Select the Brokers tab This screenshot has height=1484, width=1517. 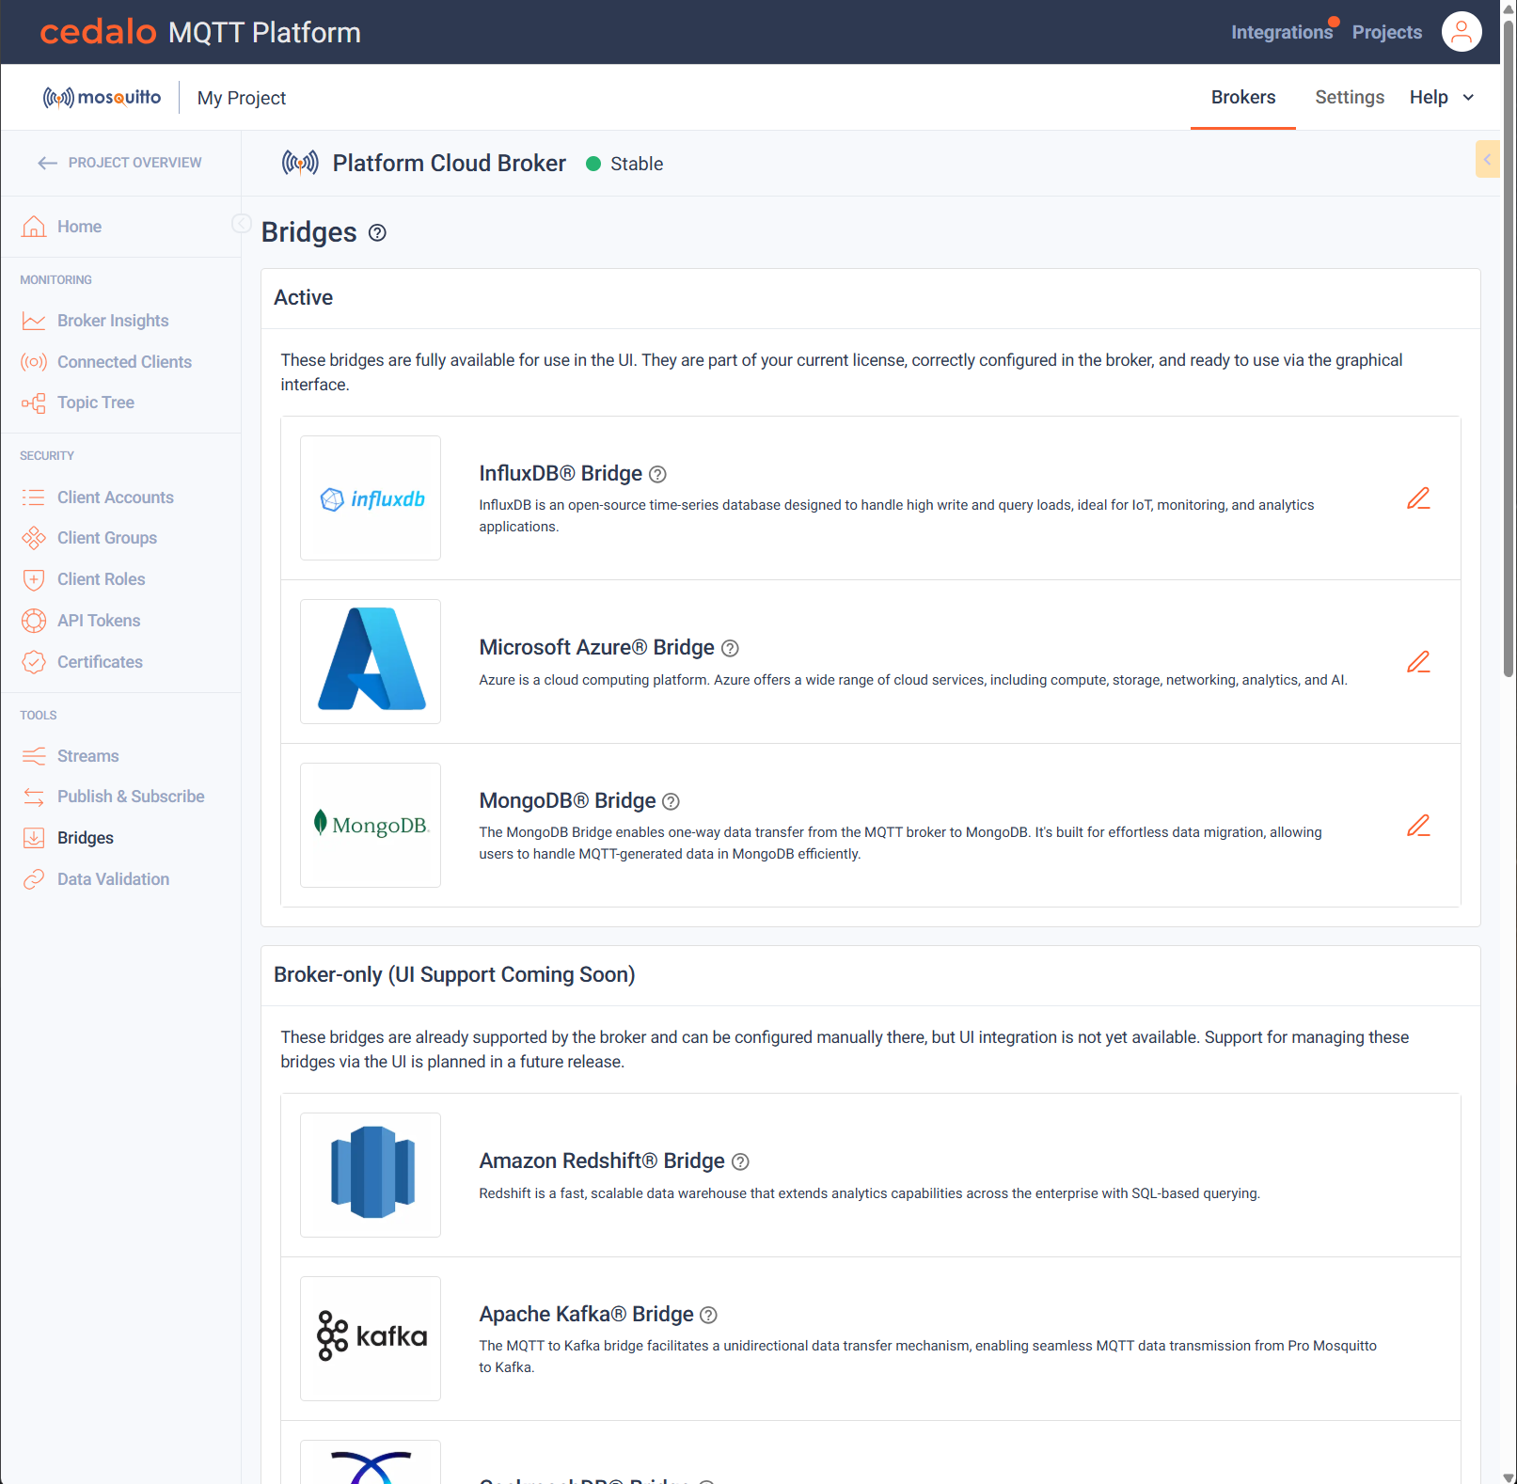tap(1243, 98)
